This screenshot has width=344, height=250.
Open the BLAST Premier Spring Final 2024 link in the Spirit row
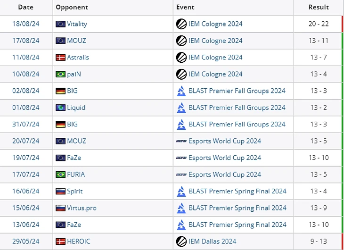tap(237, 191)
